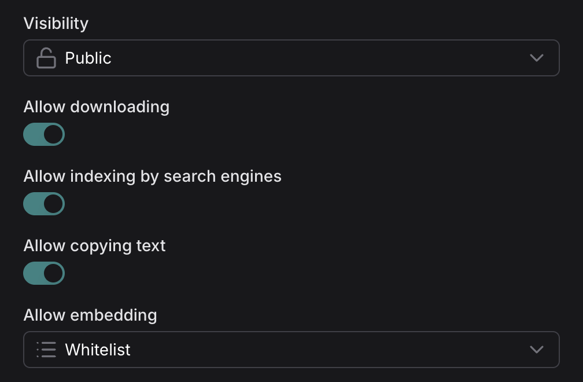Click the teal track of the downloading switch
Image resolution: width=583 pixels, height=382 pixels.
point(32,134)
